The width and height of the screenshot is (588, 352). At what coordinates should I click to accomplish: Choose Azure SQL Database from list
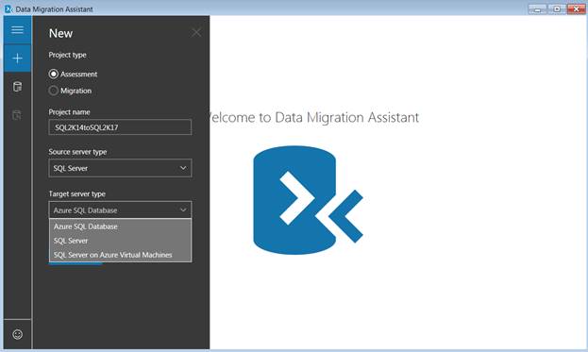point(120,226)
